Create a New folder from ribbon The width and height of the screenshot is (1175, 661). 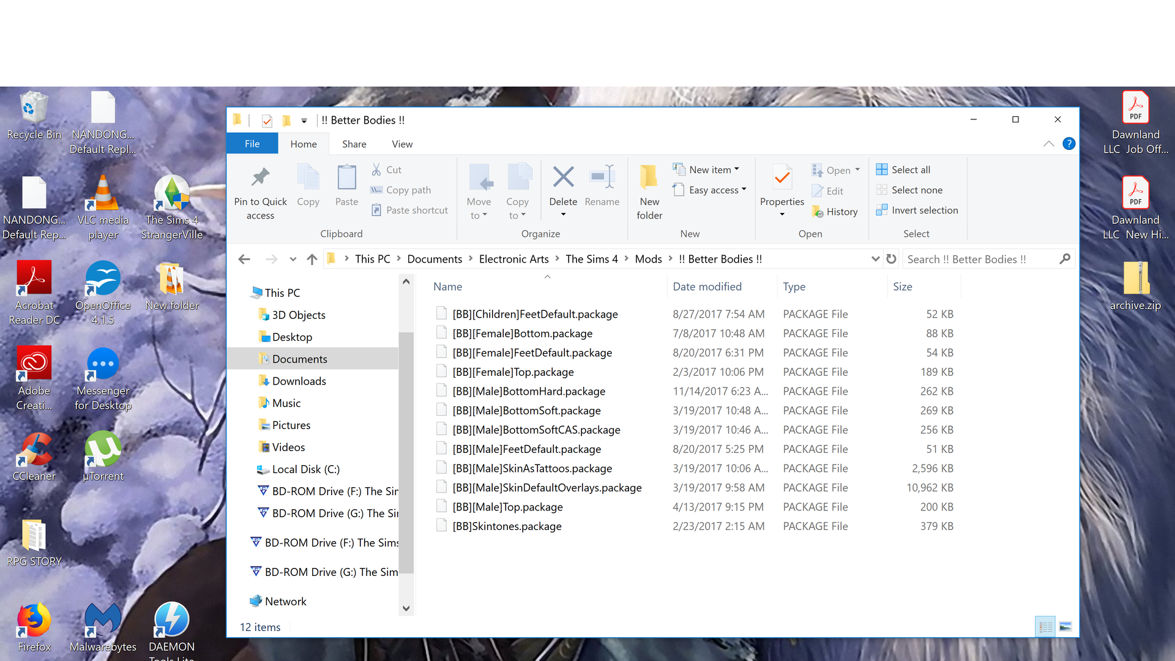[649, 192]
